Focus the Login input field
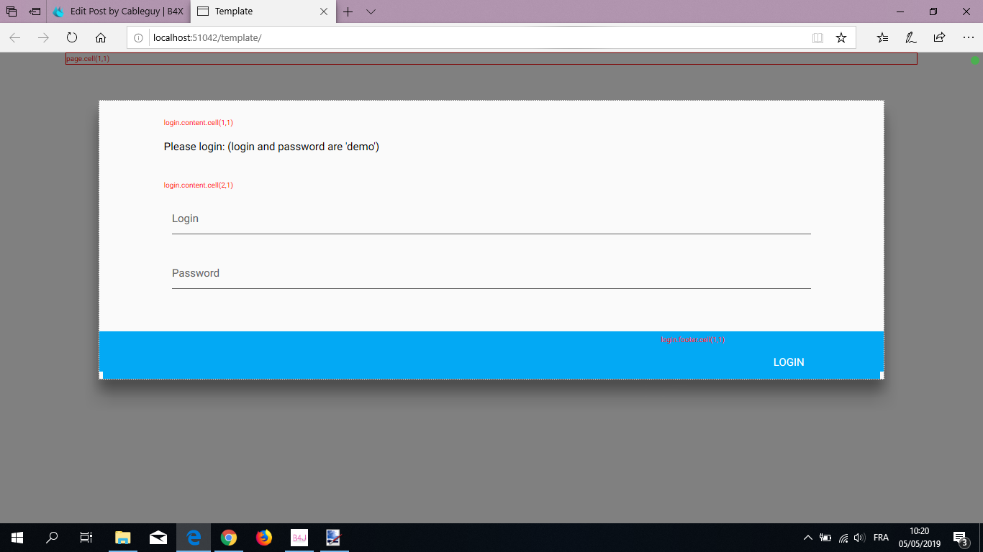983x552 pixels. point(491,219)
